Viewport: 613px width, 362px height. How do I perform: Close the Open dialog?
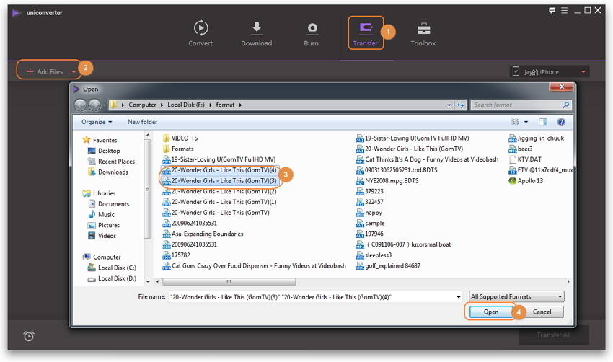561,87
